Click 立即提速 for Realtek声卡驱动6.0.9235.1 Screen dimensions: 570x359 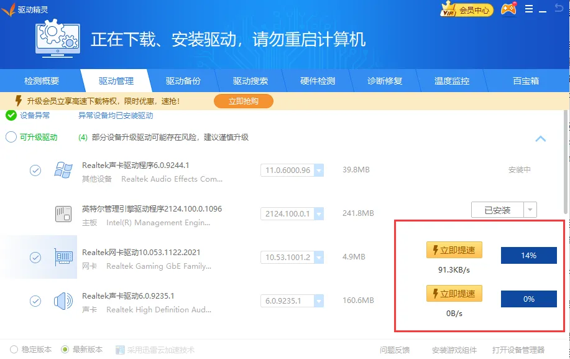(x=454, y=294)
